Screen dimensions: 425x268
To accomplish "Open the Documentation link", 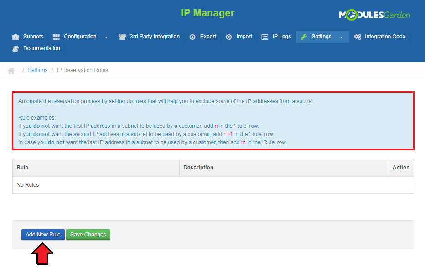I will (x=41, y=48).
